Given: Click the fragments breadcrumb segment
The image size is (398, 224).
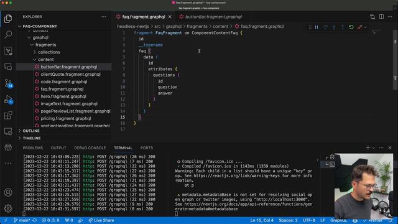Looking at the screenshot, I should pyautogui.click(x=197, y=26).
